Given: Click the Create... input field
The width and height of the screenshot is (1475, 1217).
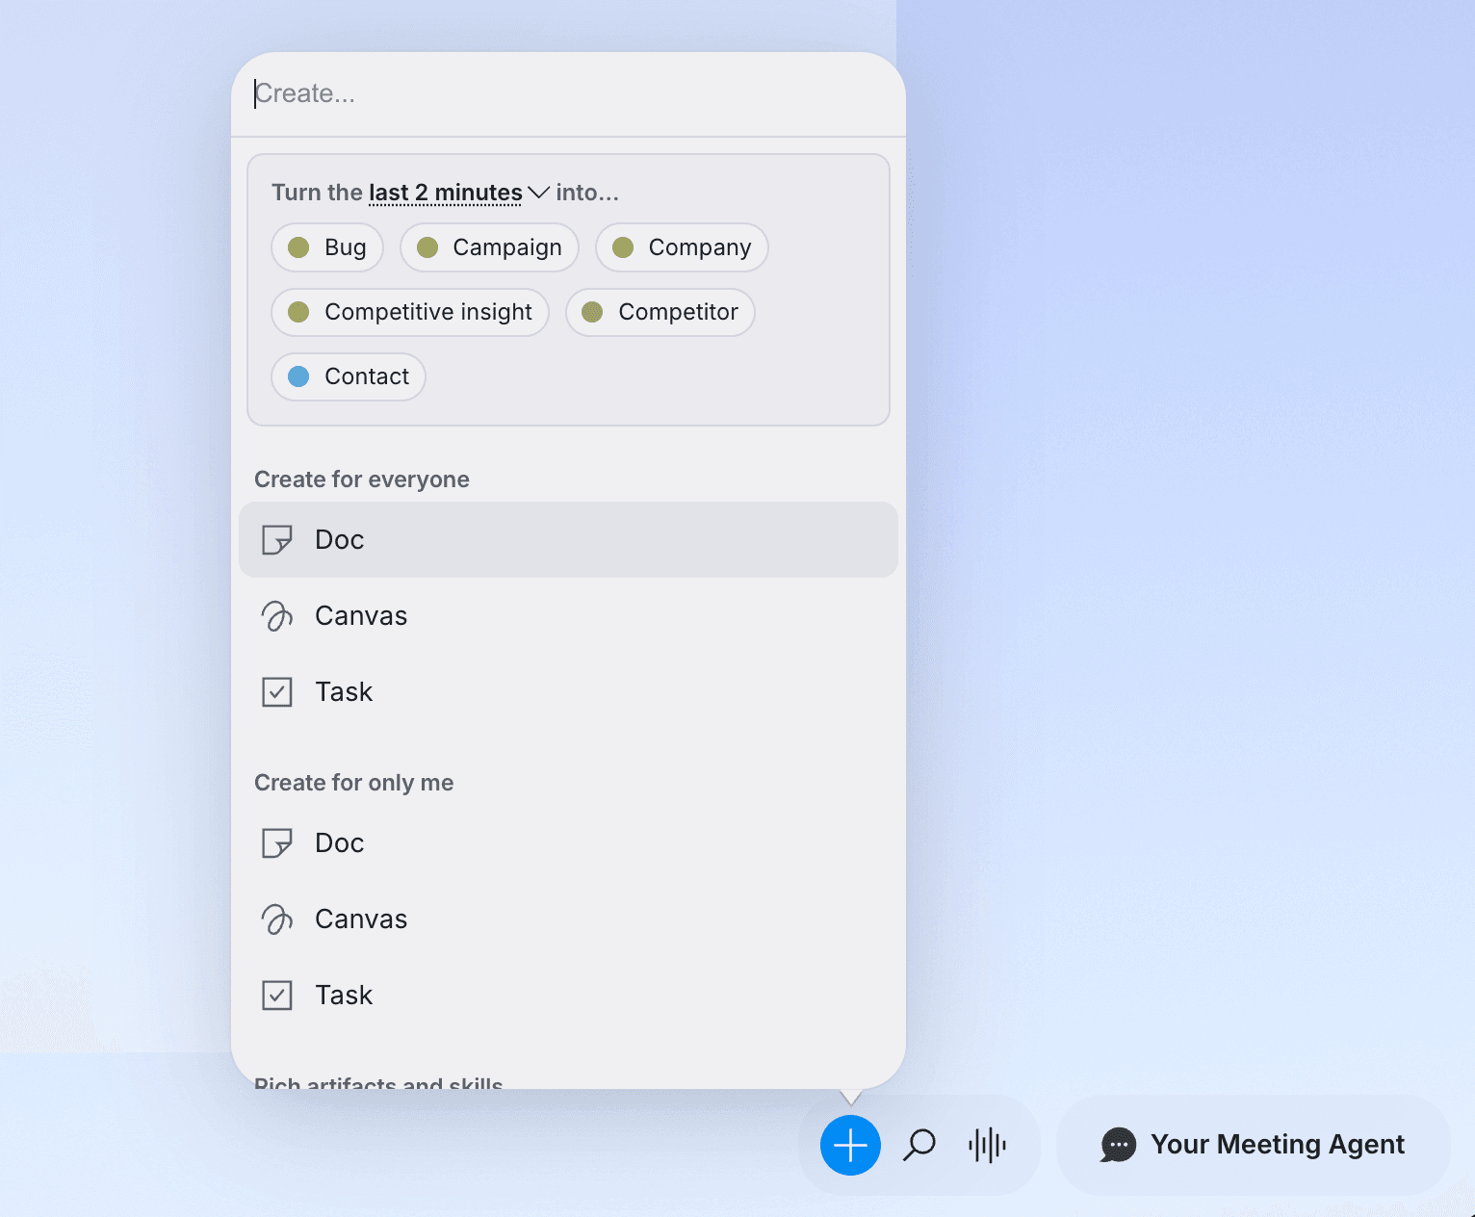Looking at the screenshot, I should [568, 93].
